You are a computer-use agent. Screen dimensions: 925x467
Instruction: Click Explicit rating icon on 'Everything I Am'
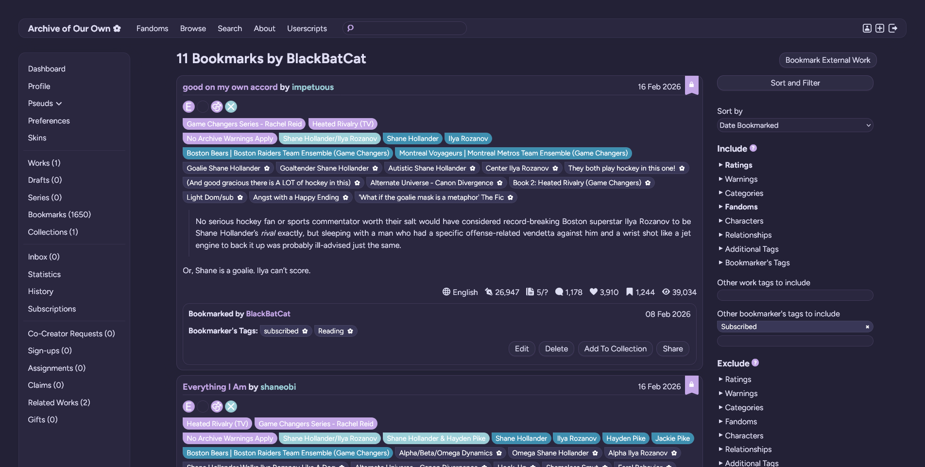tap(188, 406)
